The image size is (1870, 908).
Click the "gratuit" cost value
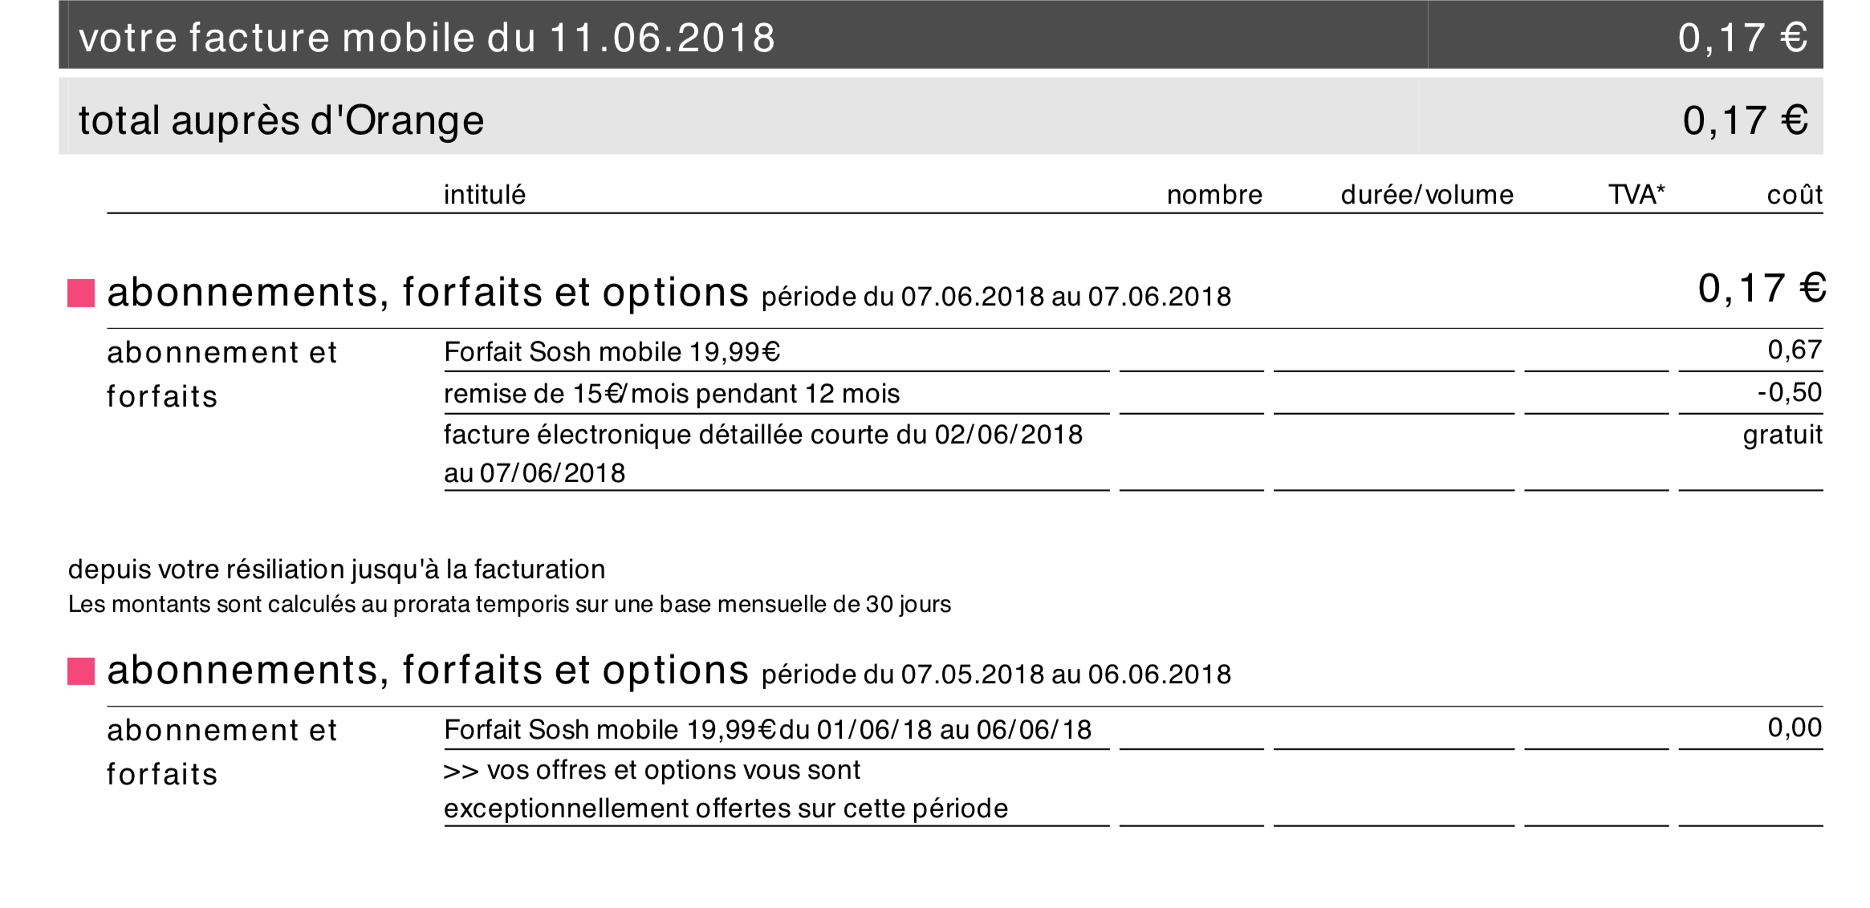coord(1782,436)
